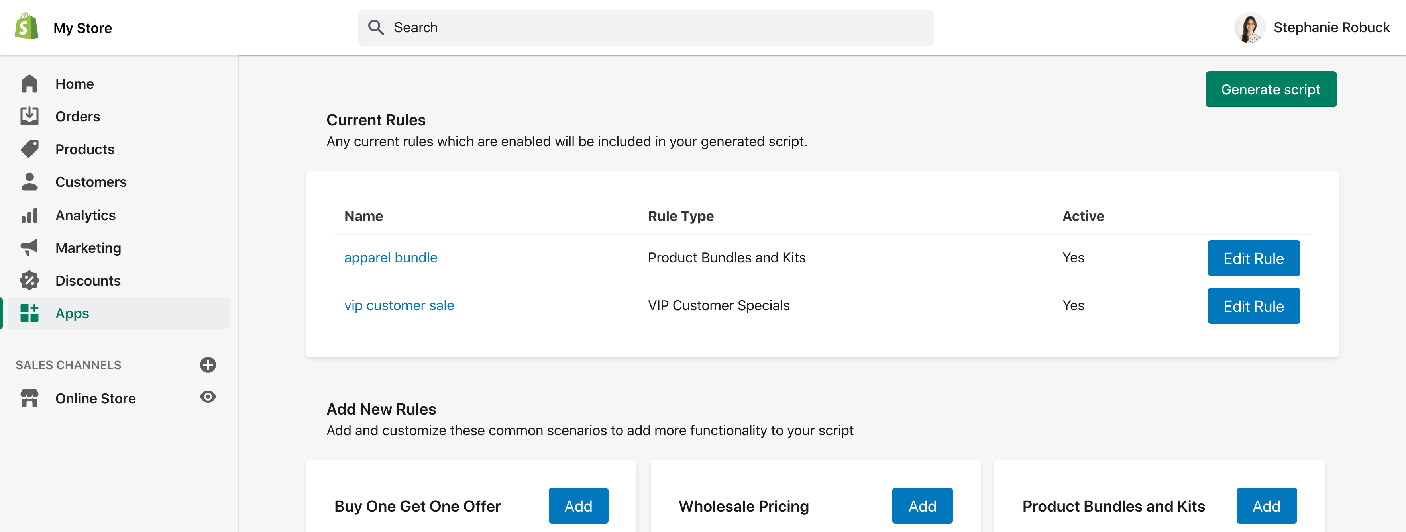Click the Products tag icon
This screenshot has height=532, width=1406.
point(29,149)
